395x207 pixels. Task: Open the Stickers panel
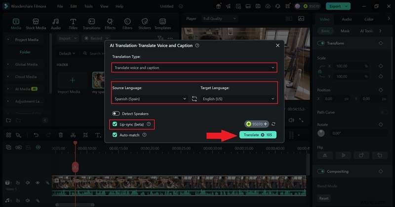point(145,24)
